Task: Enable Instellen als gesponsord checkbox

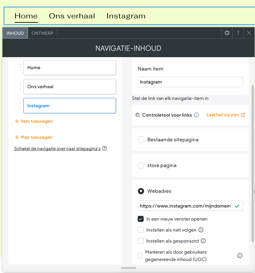Action: tap(141, 241)
